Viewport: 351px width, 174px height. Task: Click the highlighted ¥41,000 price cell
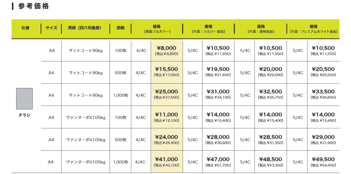coord(167,161)
